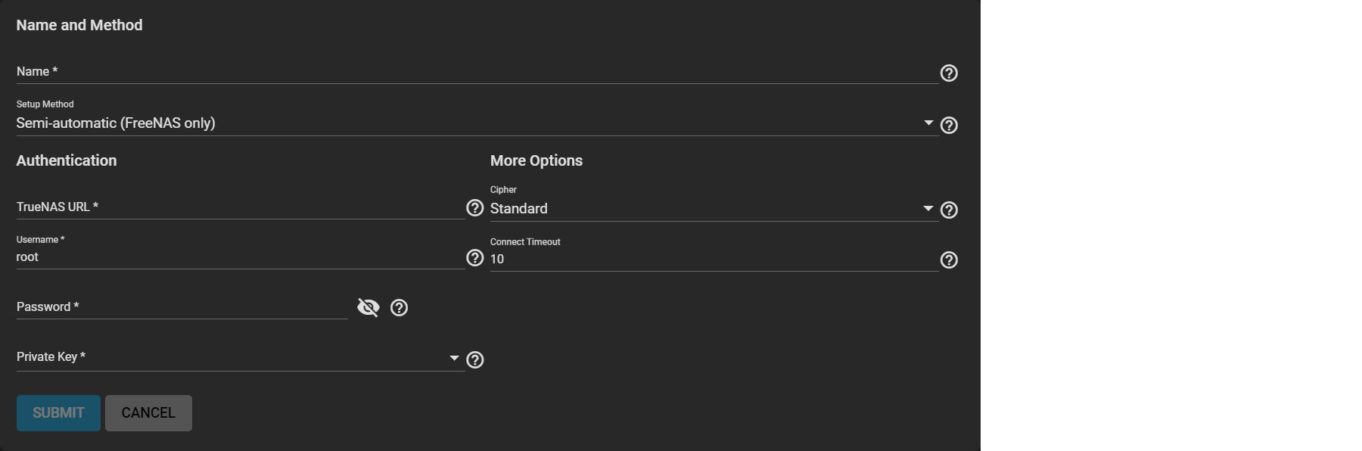Show help for TrueNAS URL
Screen dimensions: 1362x451
[474, 208]
